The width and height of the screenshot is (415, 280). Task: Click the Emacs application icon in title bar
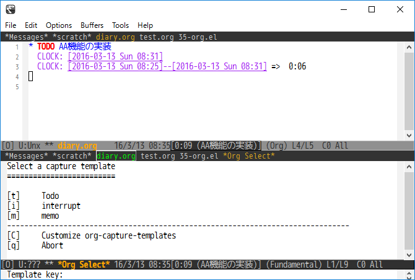tap(11, 9)
